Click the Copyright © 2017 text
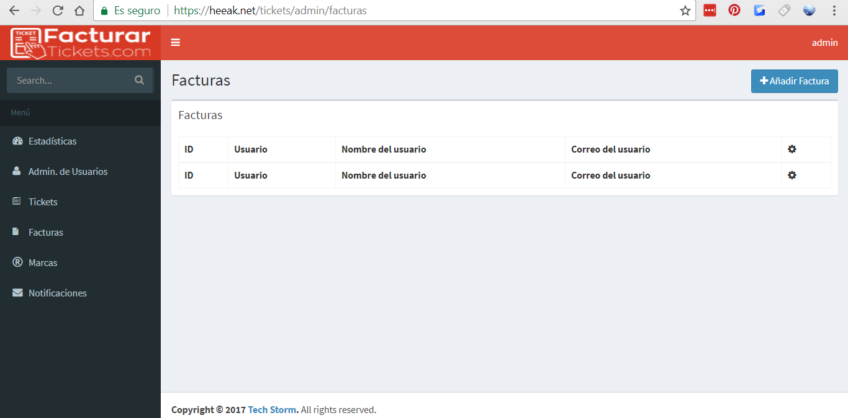This screenshot has width=848, height=418. coord(209,409)
